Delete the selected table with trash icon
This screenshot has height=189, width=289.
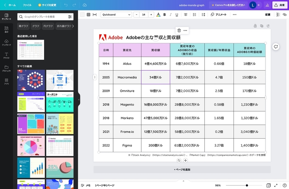(179, 31)
